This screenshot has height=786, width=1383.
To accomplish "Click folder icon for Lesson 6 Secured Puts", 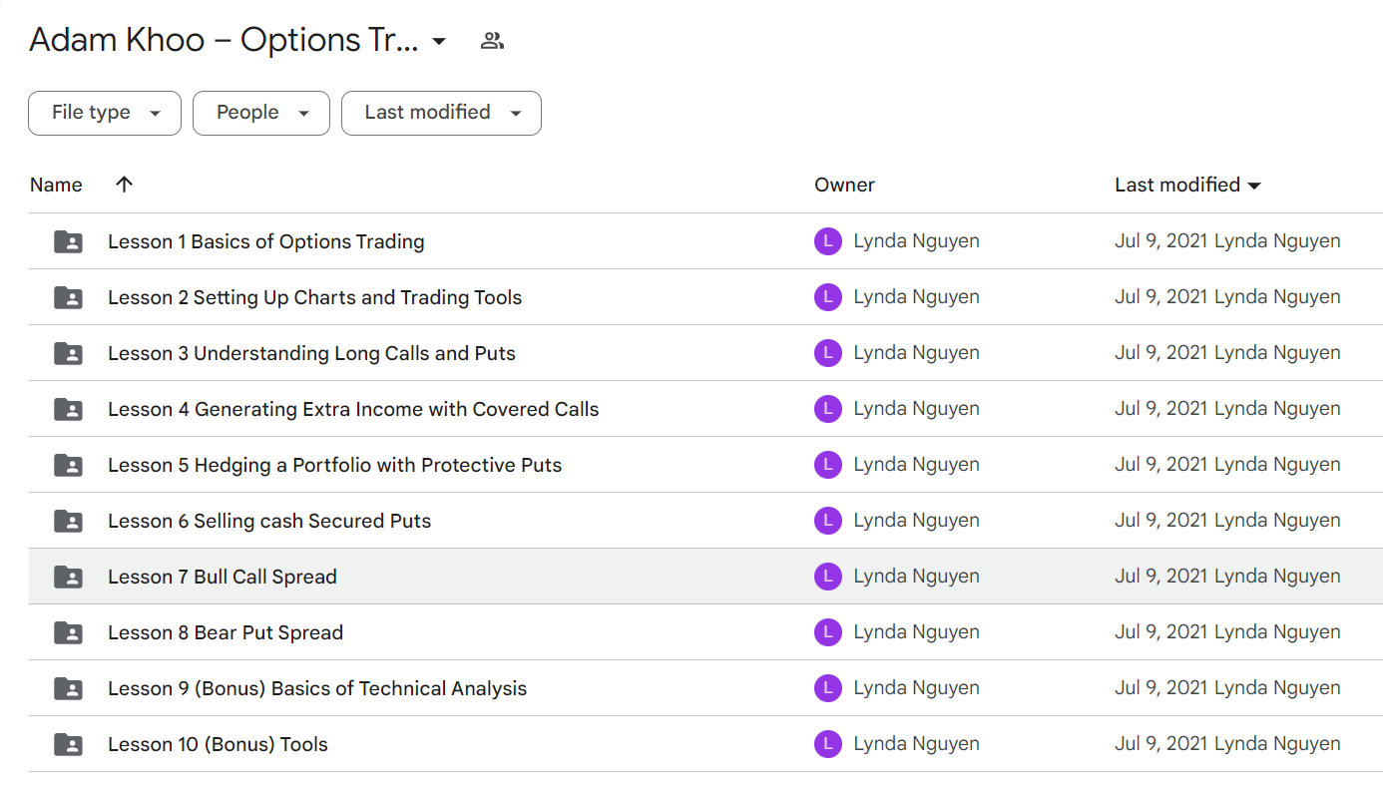I will point(68,521).
